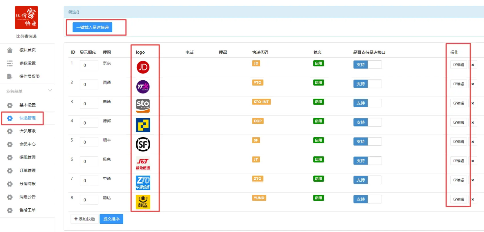Click the gear icon beside 售后工单
This screenshot has width=484, height=232.
tap(10, 210)
